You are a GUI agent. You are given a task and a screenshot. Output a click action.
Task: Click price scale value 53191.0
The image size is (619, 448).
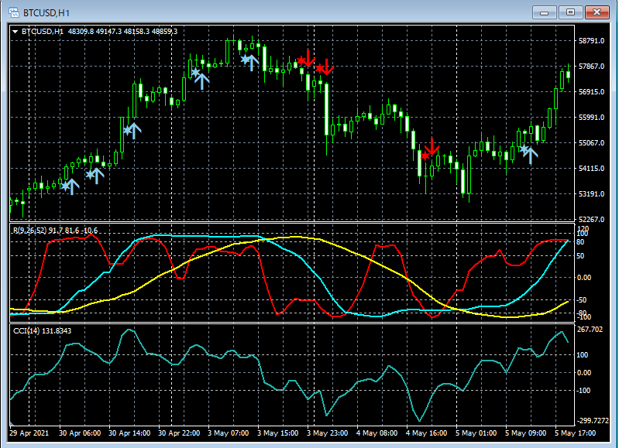(591, 194)
